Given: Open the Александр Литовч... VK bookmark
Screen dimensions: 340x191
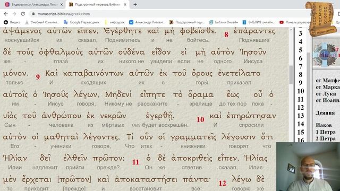Looking at the screenshot, I should [147, 22].
